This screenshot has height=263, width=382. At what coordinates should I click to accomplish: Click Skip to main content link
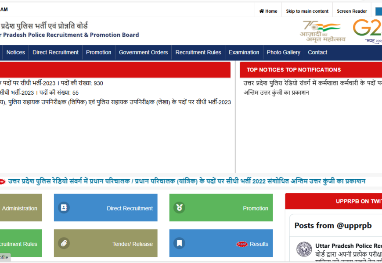pyautogui.click(x=307, y=11)
